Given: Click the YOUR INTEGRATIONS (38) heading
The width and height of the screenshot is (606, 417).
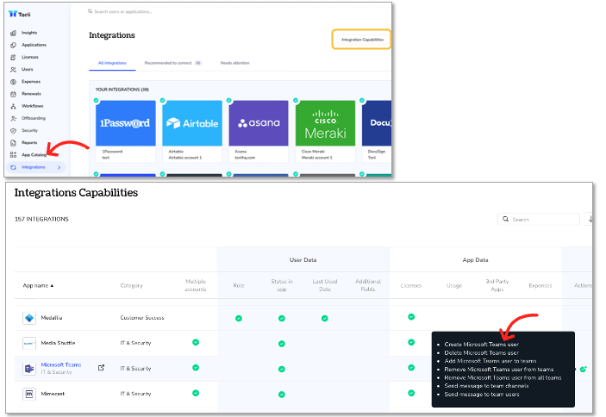Looking at the screenshot, I should 122,90.
